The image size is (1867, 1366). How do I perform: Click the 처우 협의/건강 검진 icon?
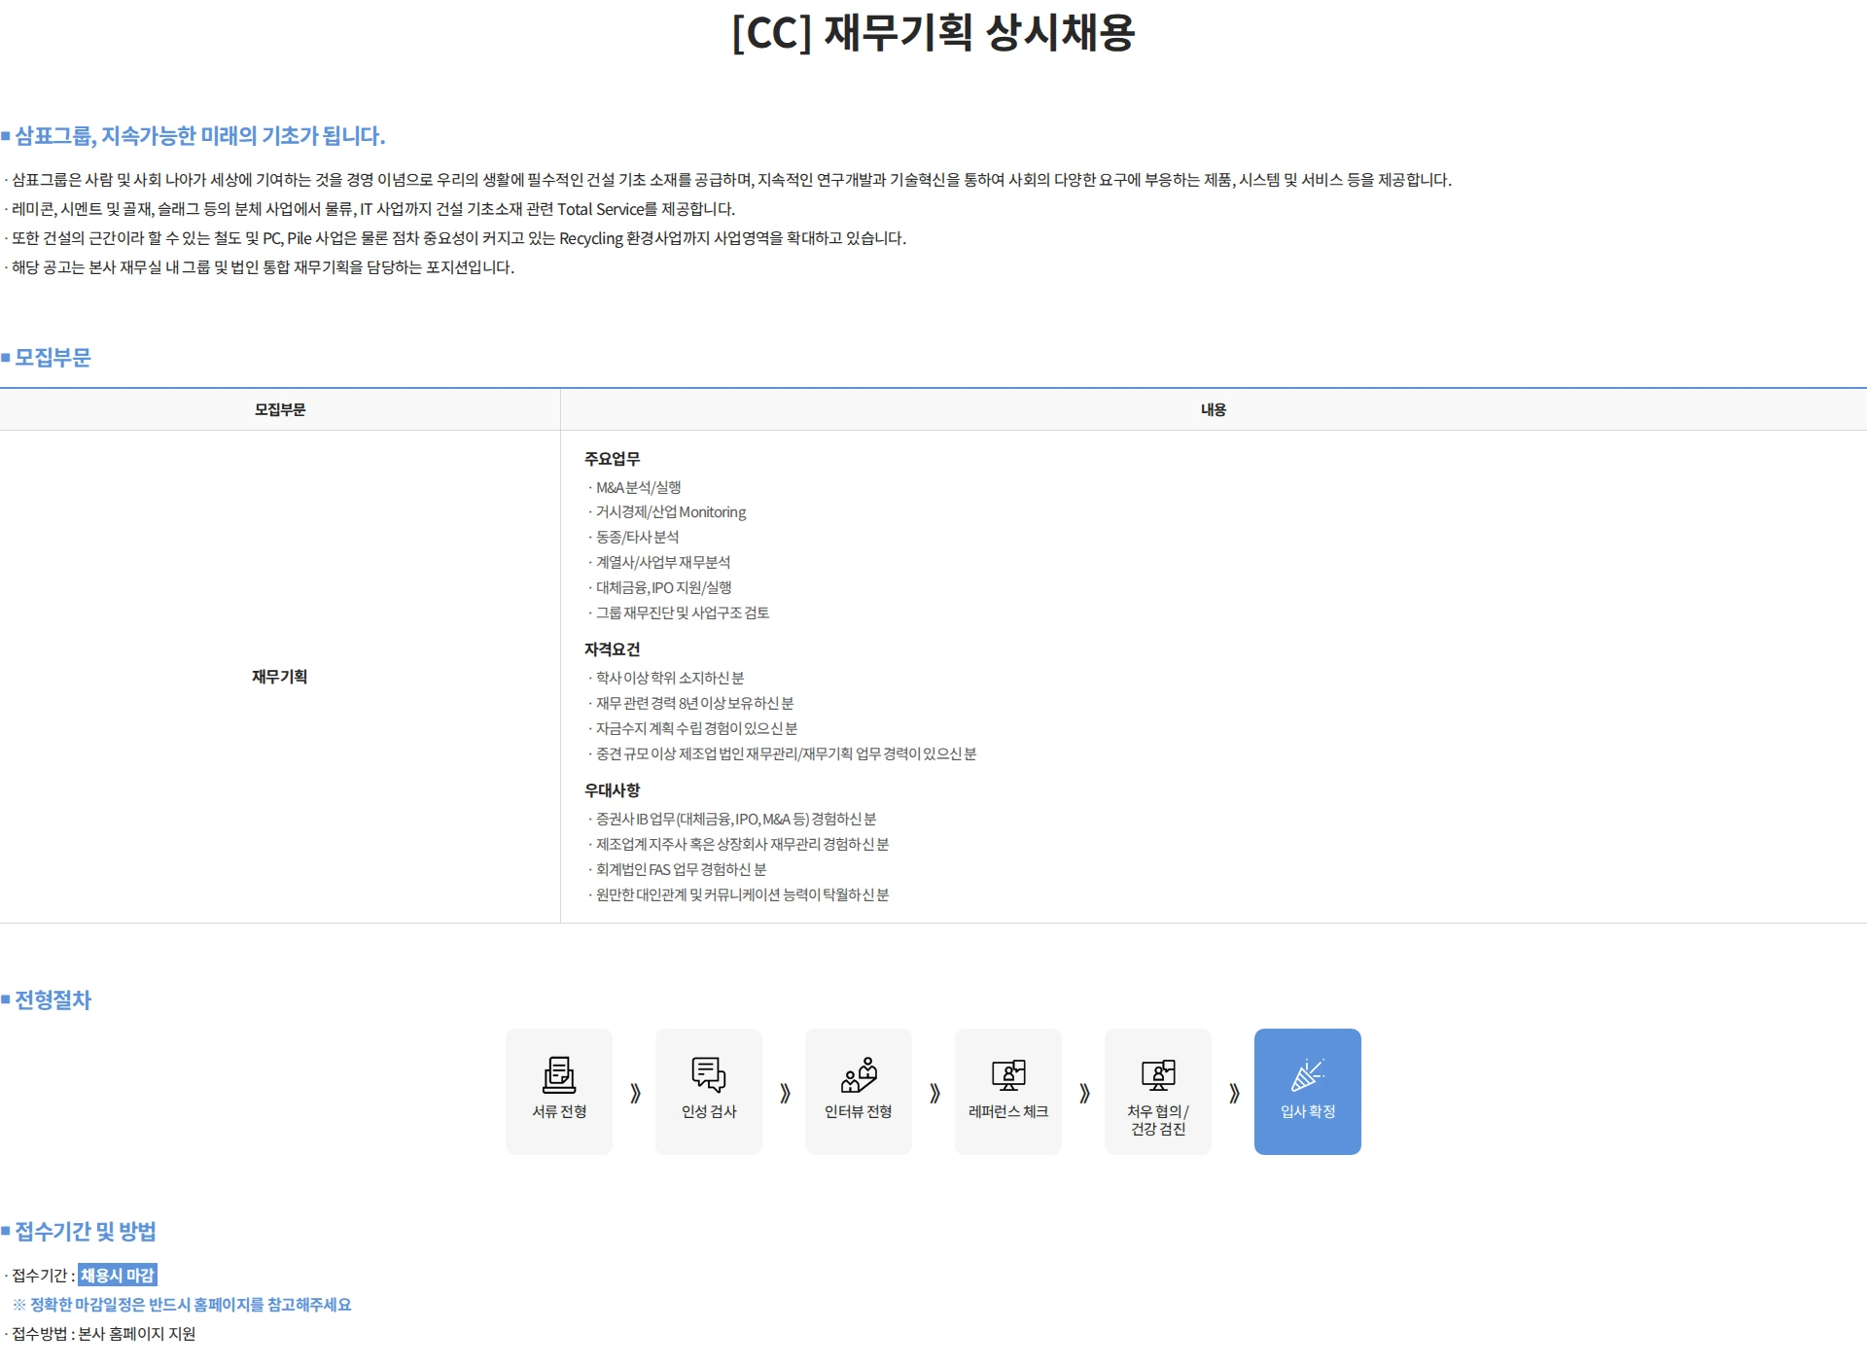[x=1158, y=1074]
